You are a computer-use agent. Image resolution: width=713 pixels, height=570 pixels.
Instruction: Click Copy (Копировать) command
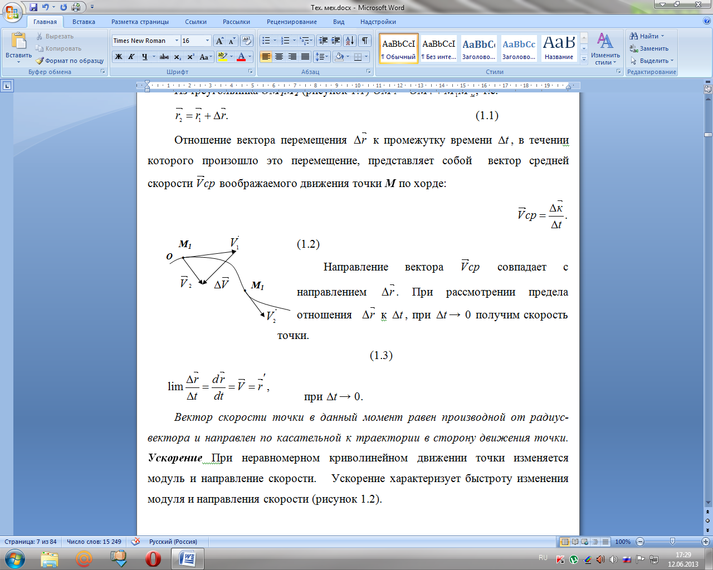coord(58,48)
